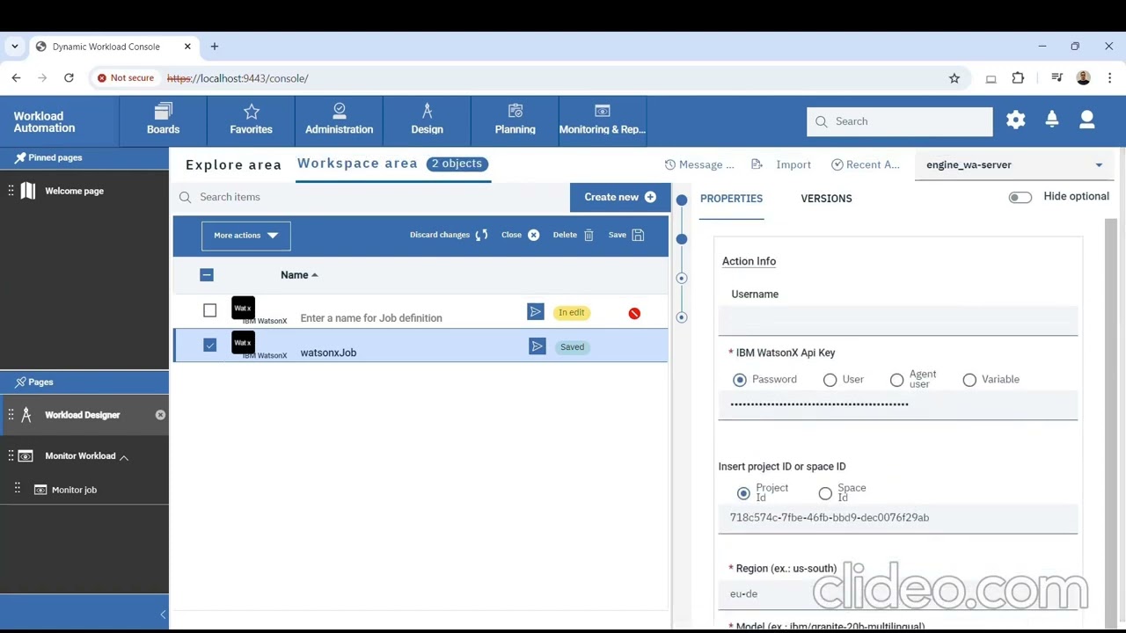
Task: Open browser extensions puzzle icon
Action: [1018, 78]
